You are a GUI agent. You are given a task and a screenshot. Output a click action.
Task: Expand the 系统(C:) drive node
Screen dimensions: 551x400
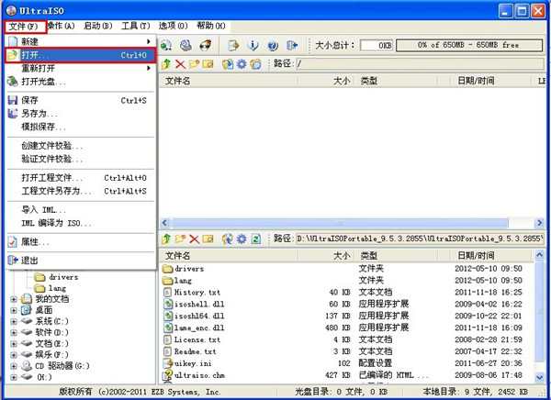coord(14,321)
